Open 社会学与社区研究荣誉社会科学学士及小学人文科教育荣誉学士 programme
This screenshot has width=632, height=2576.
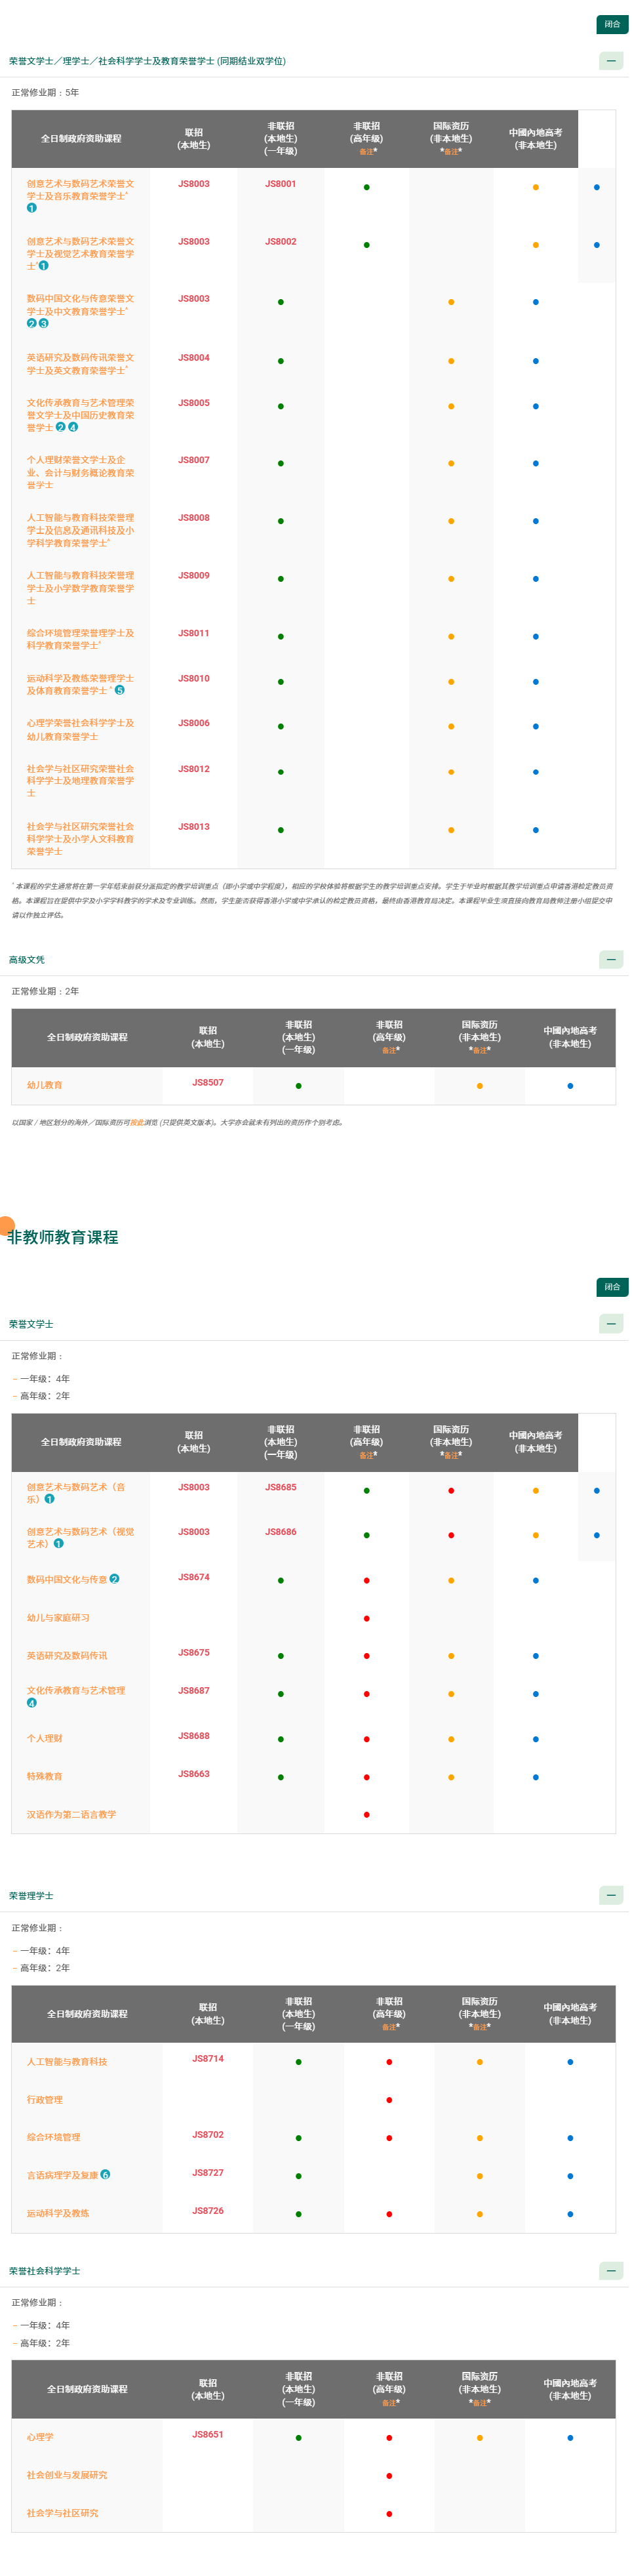[80, 839]
